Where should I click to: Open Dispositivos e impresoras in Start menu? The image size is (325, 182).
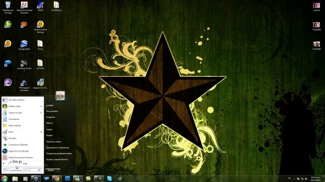pyautogui.click(x=57, y=148)
